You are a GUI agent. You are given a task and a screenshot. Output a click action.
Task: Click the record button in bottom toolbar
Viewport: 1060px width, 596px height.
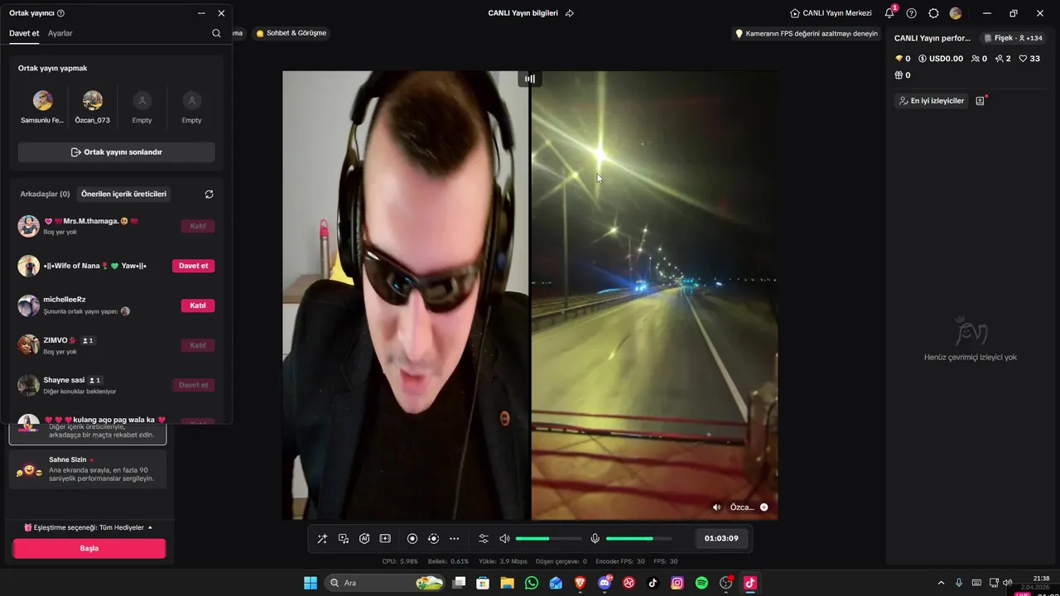412,539
